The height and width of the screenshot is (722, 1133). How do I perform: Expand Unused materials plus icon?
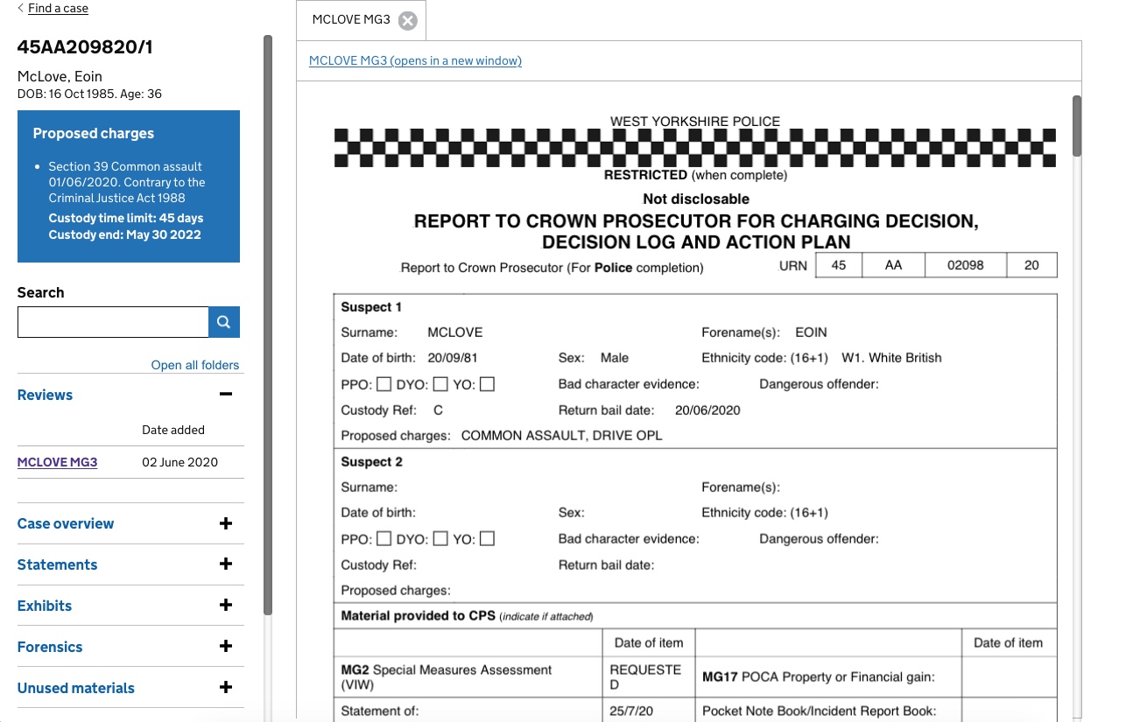pyautogui.click(x=226, y=688)
